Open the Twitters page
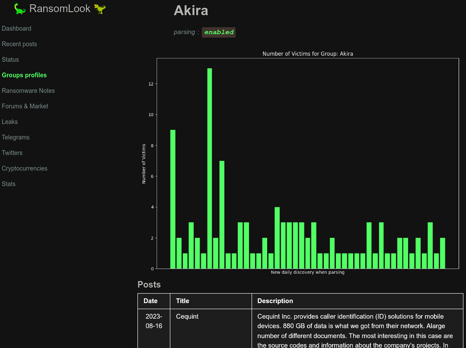Image resolution: width=466 pixels, height=348 pixels. tap(12, 153)
